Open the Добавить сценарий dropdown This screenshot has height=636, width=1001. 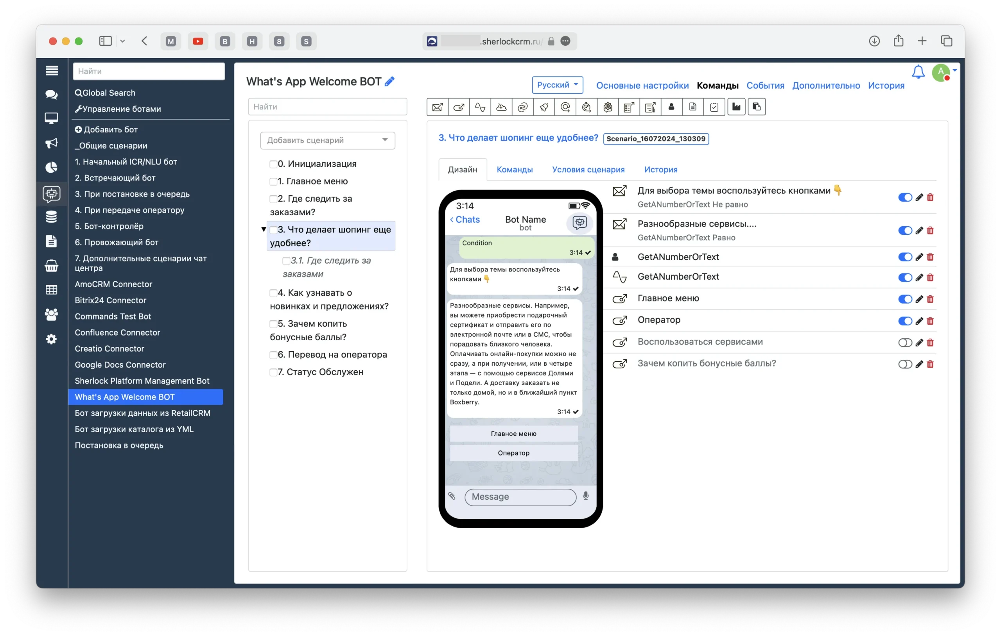point(327,140)
